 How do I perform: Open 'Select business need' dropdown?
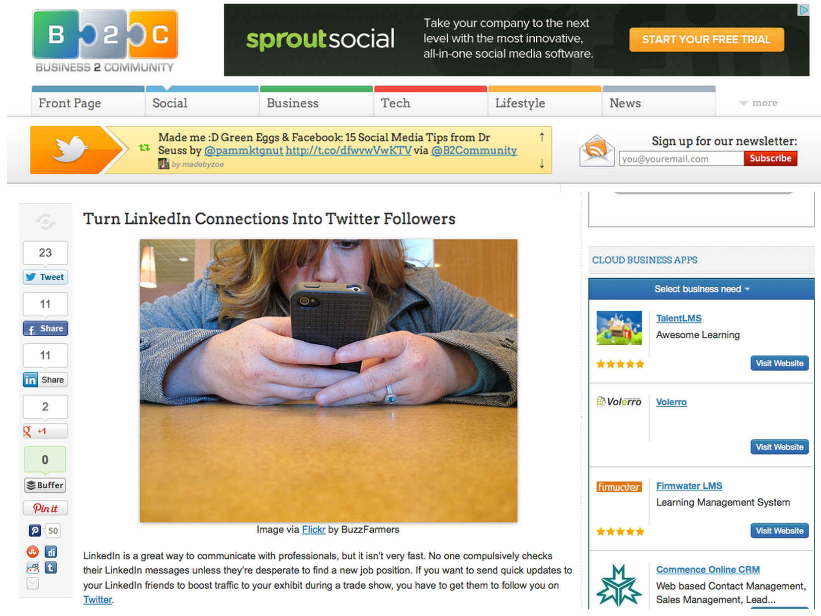(701, 289)
